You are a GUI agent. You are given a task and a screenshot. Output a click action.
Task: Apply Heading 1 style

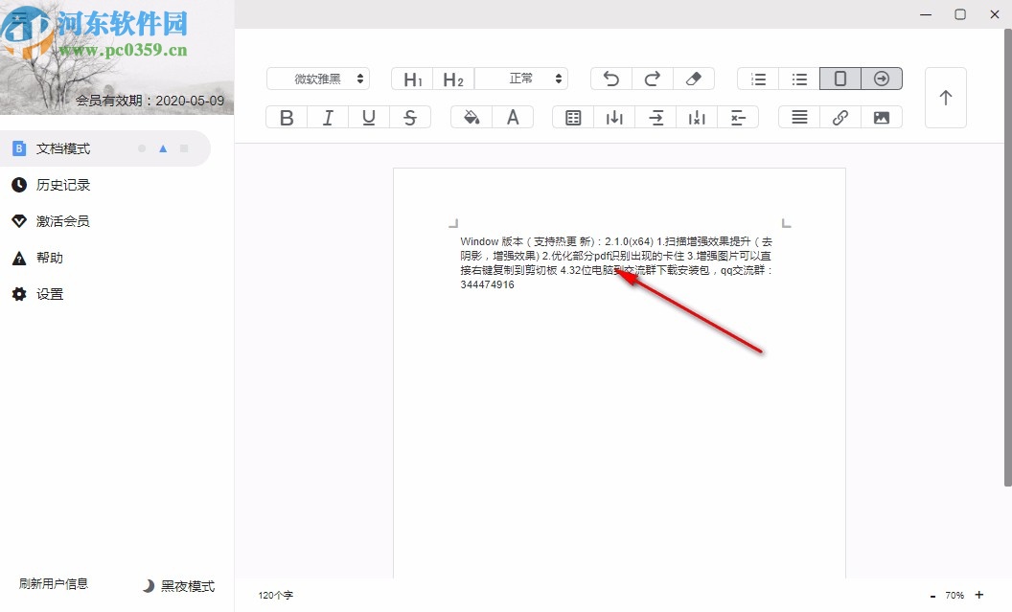[x=412, y=79]
